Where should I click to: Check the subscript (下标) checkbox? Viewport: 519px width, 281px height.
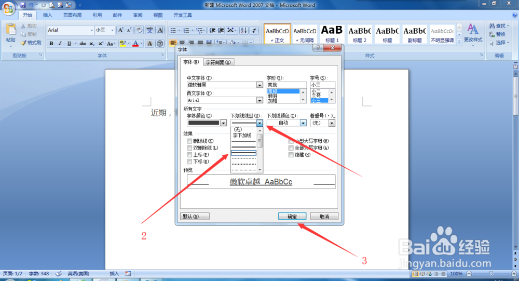pyautogui.click(x=189, y=162)
